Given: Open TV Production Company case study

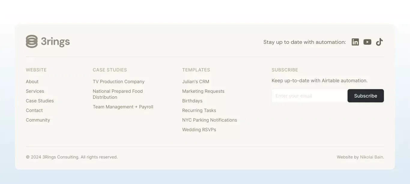Looking at the screenshot, I should (119, 82).
